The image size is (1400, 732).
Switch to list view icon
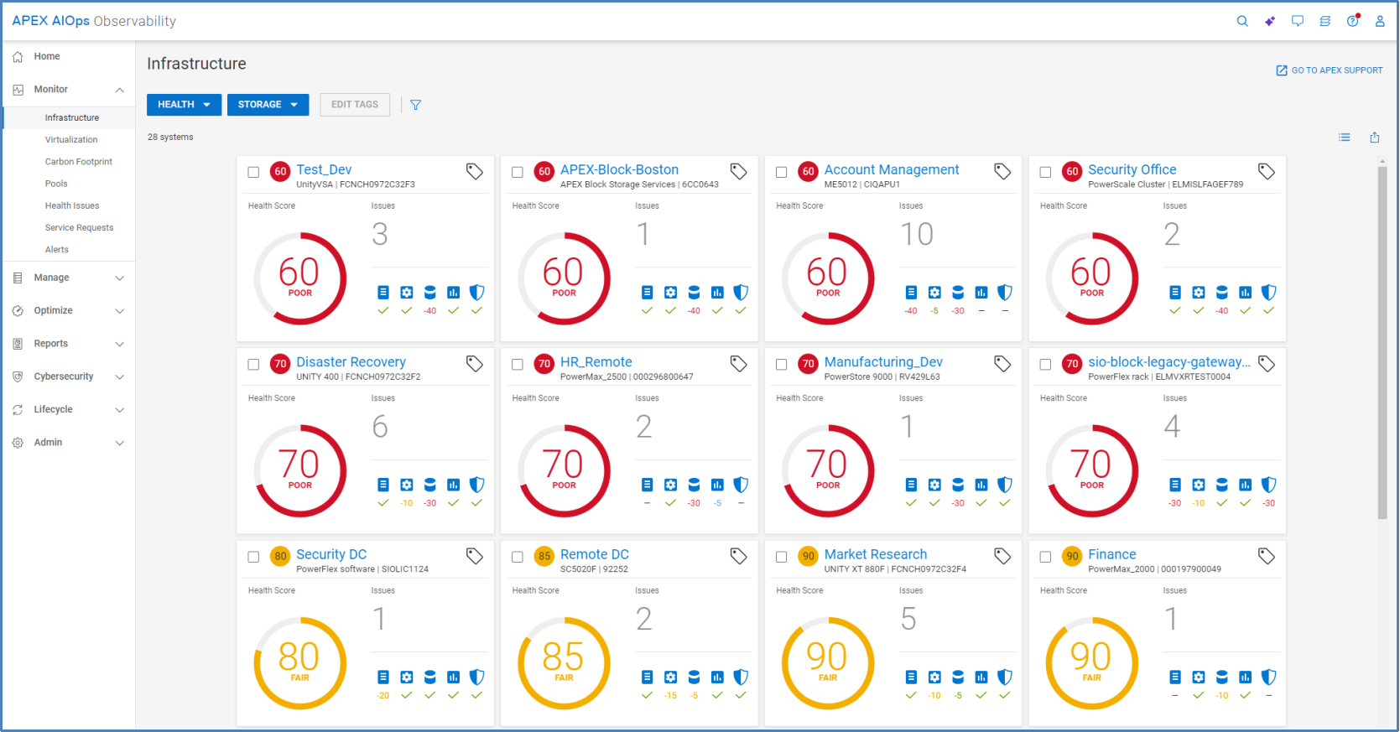pyautogui.click(x=1345, y=138)
